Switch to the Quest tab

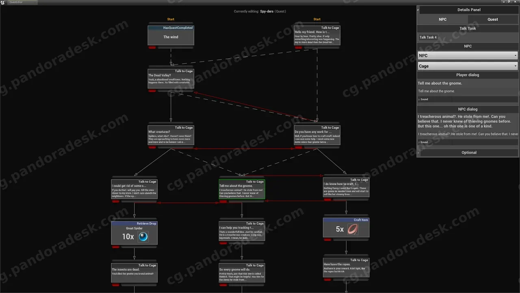pyautogui.click(x=493, y=19)
